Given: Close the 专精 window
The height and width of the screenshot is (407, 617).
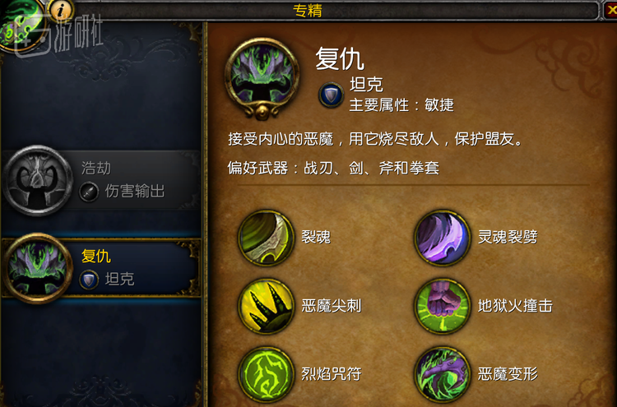Looking at the screenshot, I should [x=610, y=10].
